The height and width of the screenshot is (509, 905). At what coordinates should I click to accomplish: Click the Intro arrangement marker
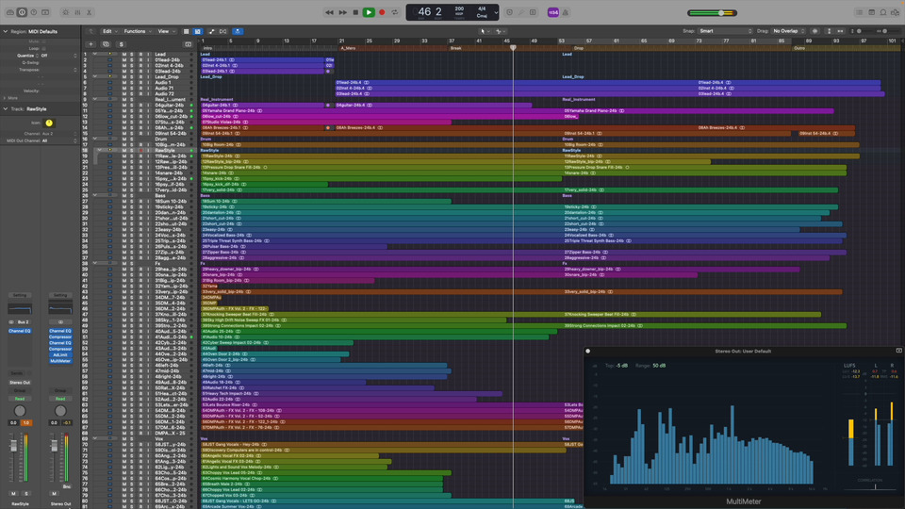point(207,48)
